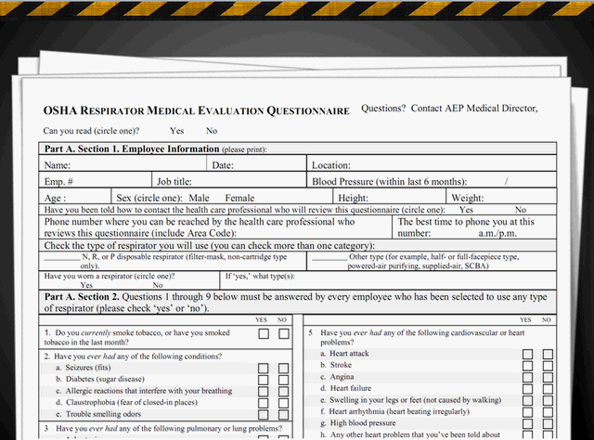Image resolution: width=594 pixels, height=440 pixels.
Task: Choose "No" for Can you read
Action: [212, 131]
